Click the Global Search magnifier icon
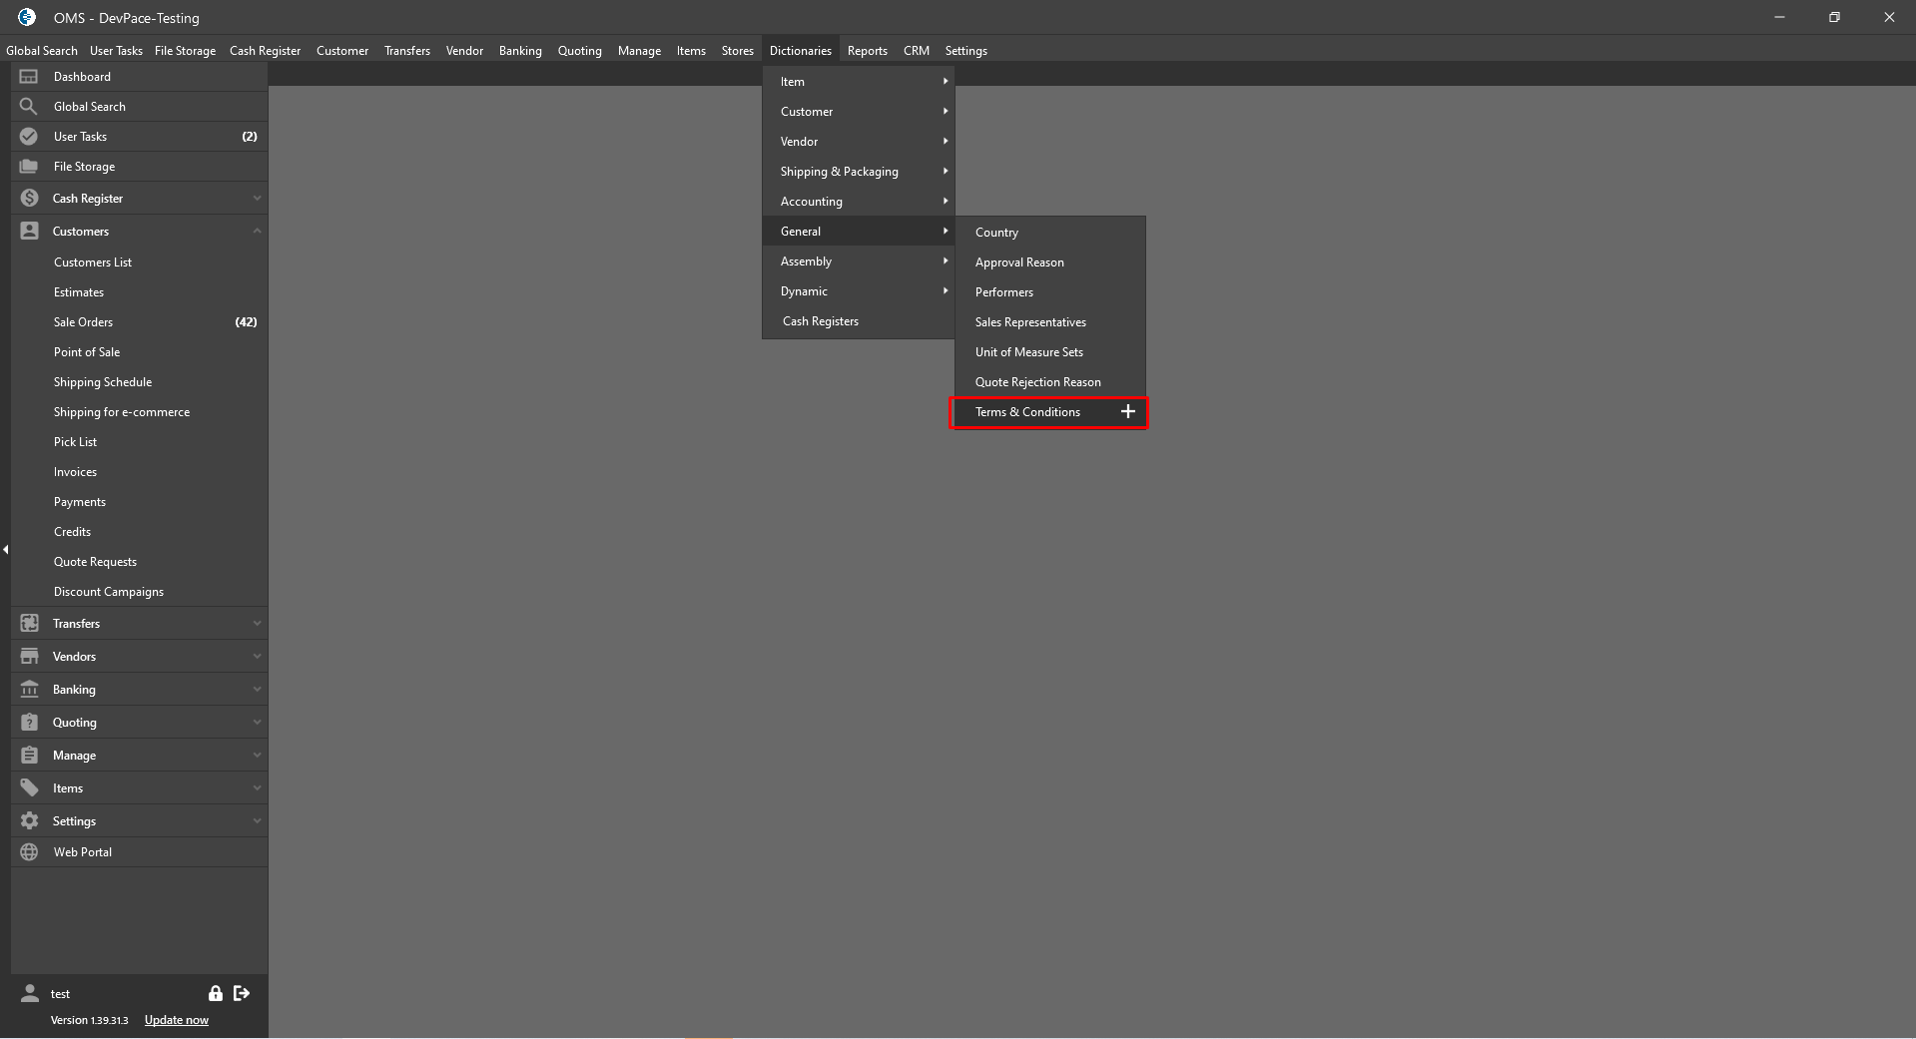Image resolution: width=1916 pixels, height=1039 pixels. coord(29,107)
